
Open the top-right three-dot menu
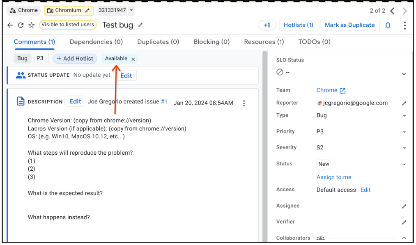[405, 25]
